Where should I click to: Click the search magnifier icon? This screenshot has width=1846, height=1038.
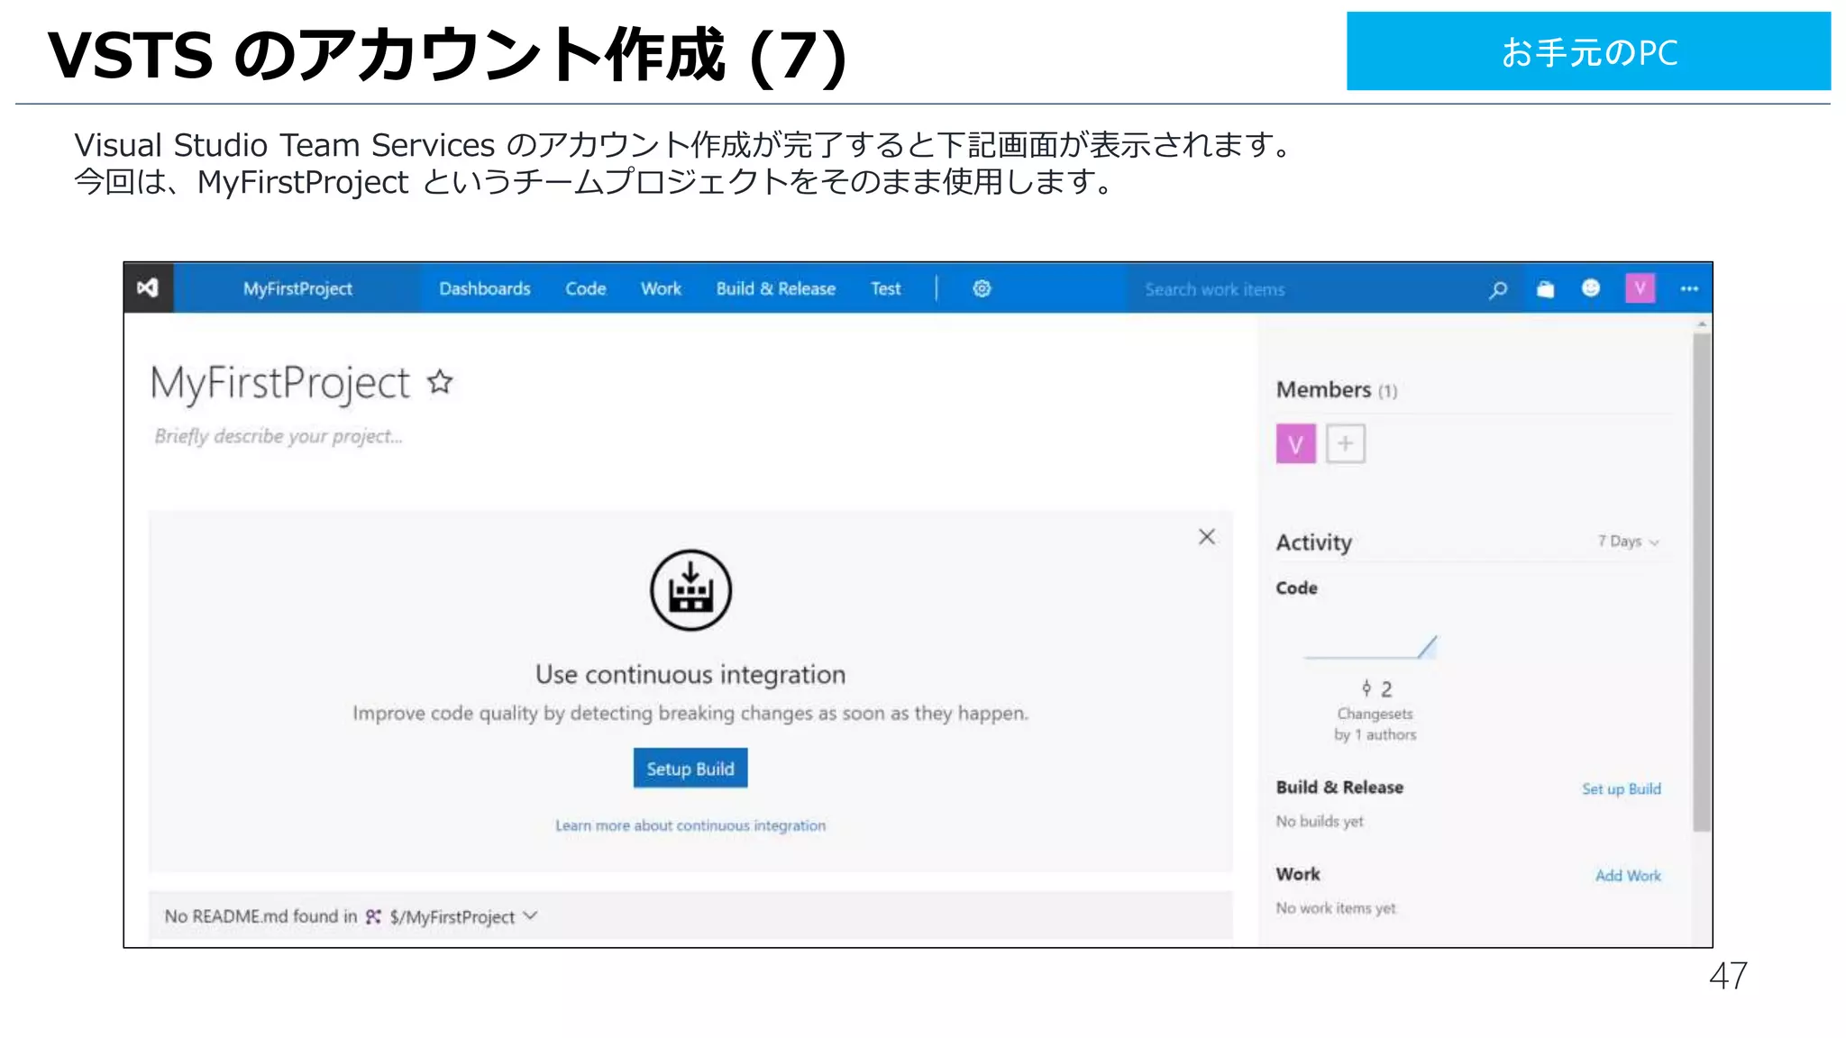(x=1497, y=289)
